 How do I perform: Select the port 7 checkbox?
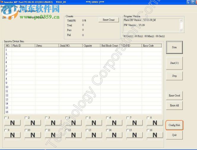pos(128,118)
